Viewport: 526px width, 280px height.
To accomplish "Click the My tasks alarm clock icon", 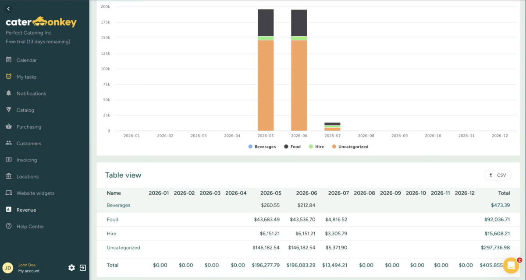I will pos(9,77).
